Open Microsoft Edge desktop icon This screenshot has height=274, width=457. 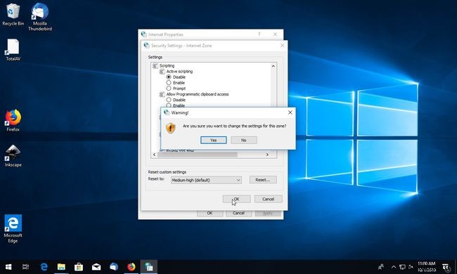tap(13, 228)
